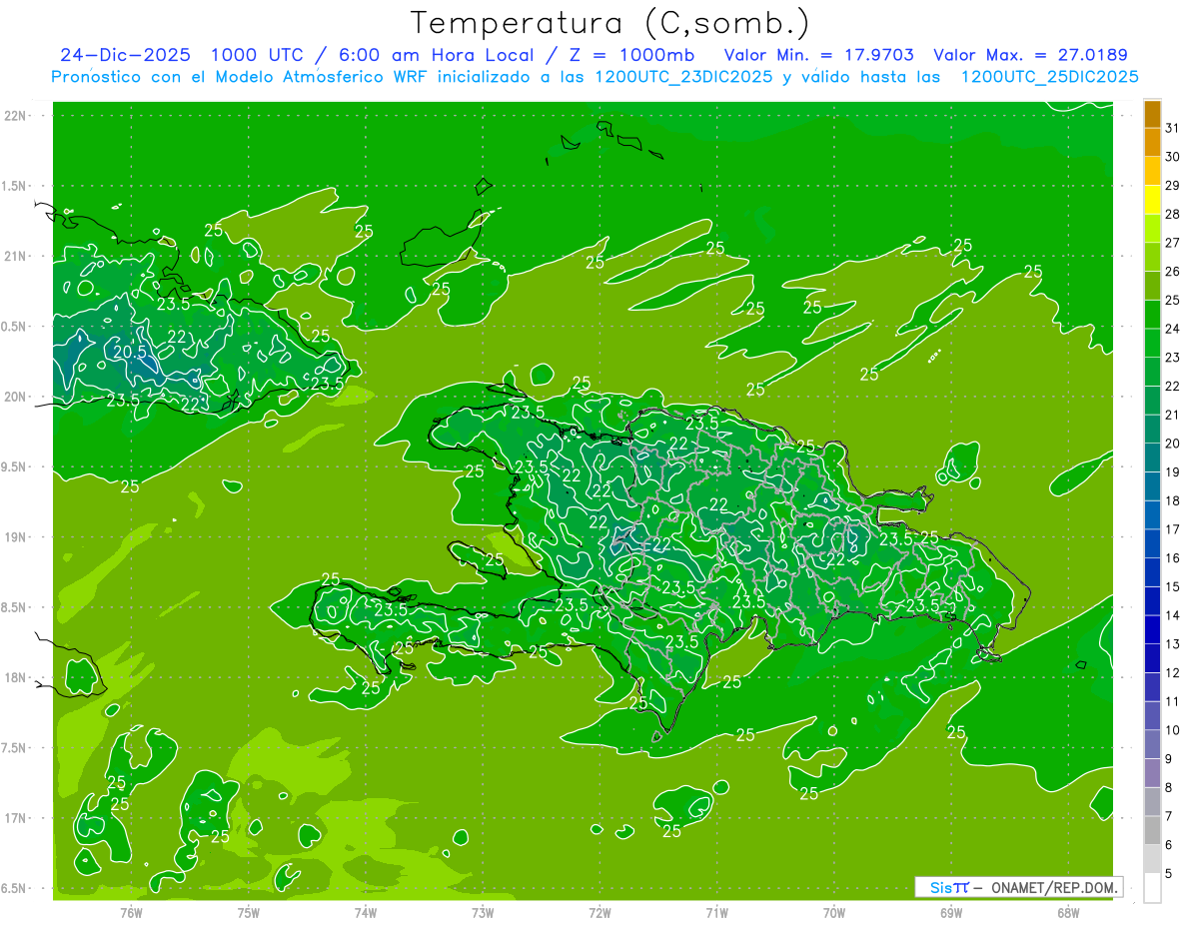Viewport: 1199px width, 926px height.
Task: Pick the light gray swatch between 6 and 7
Action: [x=1152, y=831]
